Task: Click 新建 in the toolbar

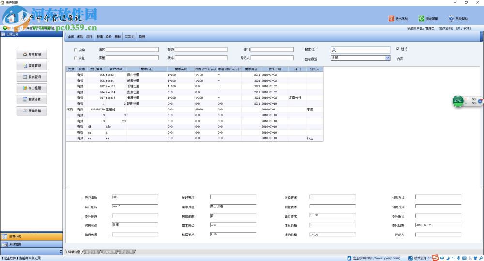Action: coord(100,37)
